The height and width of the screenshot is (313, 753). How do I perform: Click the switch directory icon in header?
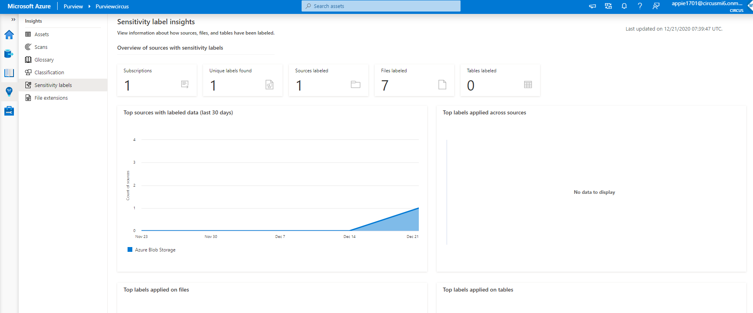[x=608, y=6]
